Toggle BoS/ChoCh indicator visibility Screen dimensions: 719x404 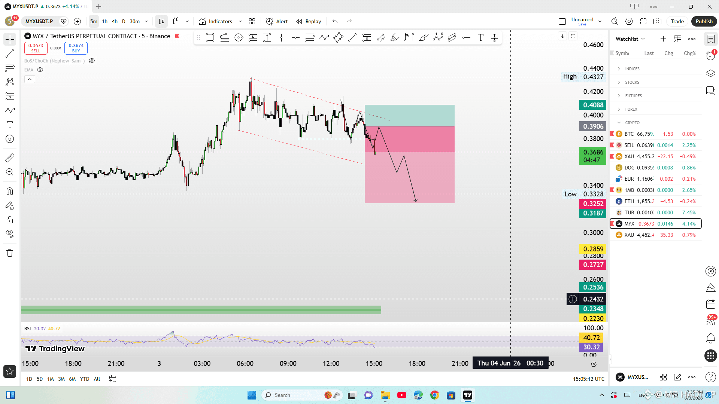(x=92, y=61)
